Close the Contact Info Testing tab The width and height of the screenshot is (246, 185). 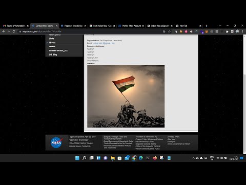click(56, 26)
